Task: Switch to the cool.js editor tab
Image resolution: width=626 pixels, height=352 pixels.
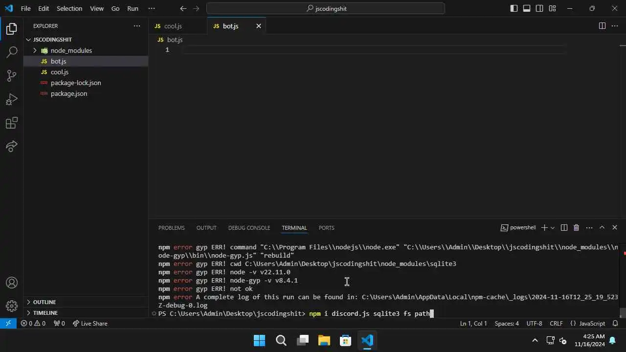Action: tap(173, 26)
